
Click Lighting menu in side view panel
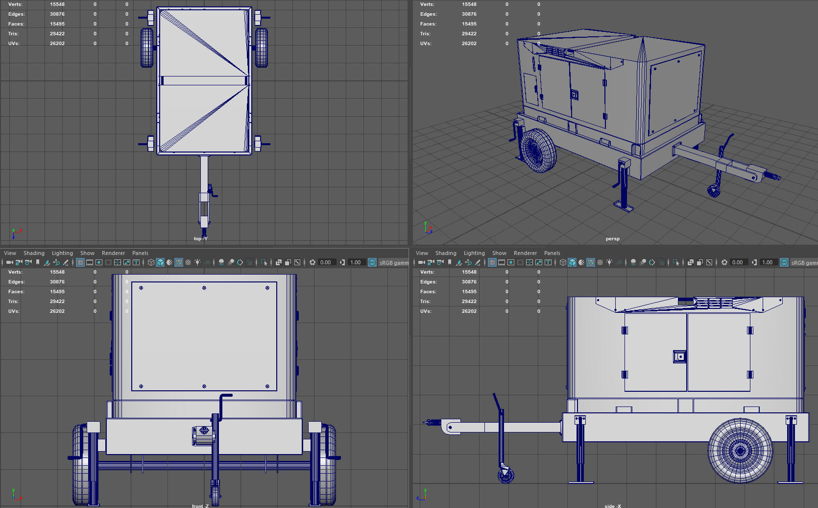(x=474, y=253)
